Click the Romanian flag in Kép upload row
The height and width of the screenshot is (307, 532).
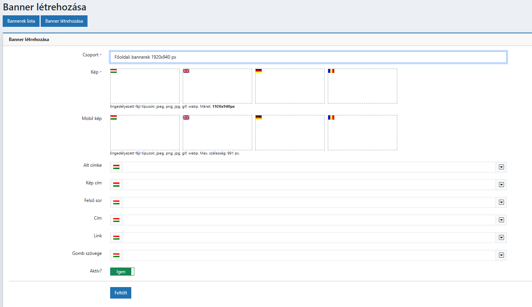tap(331, 71)
